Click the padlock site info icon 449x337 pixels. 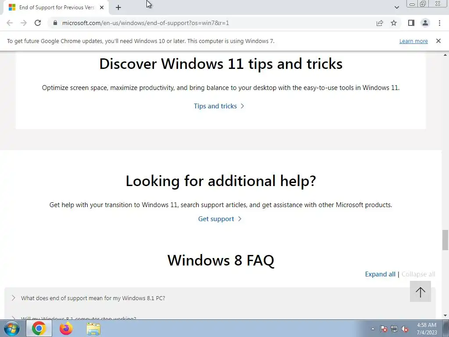(55, 23)
